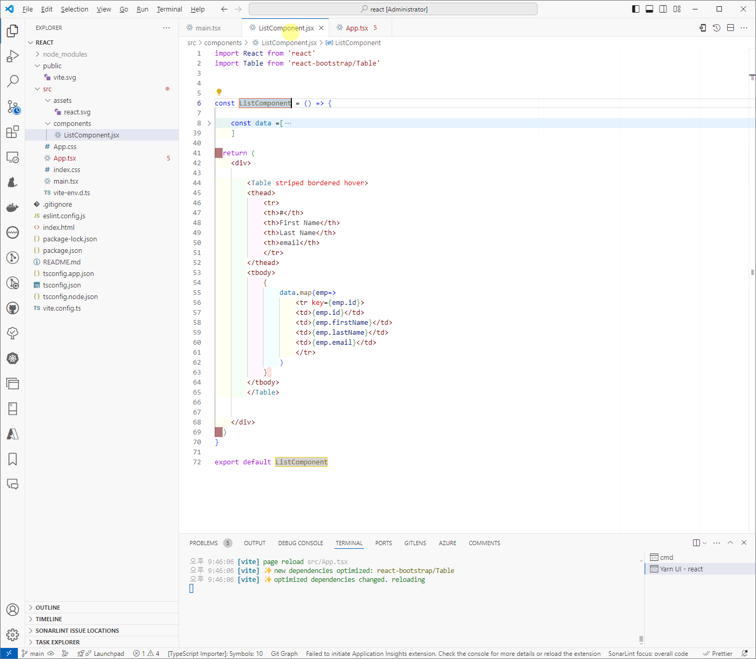The height and width of the screenshot is (659, 756).
Task: Open editor More Actions ellipsis
Action: click(744, 28)
